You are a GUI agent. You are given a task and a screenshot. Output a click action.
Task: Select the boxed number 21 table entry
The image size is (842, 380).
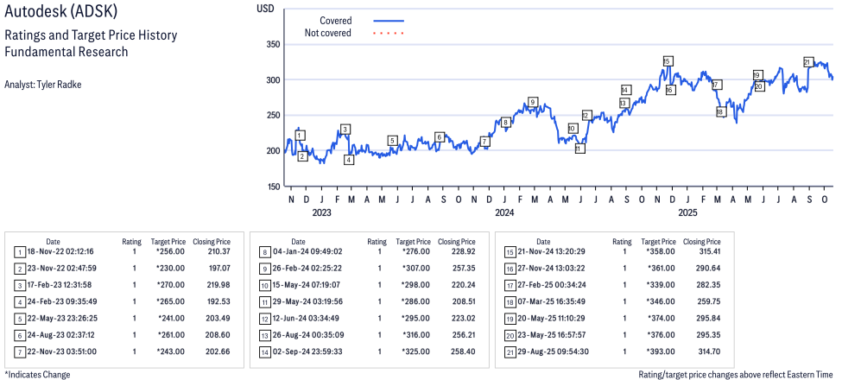[x=510, y=354]
